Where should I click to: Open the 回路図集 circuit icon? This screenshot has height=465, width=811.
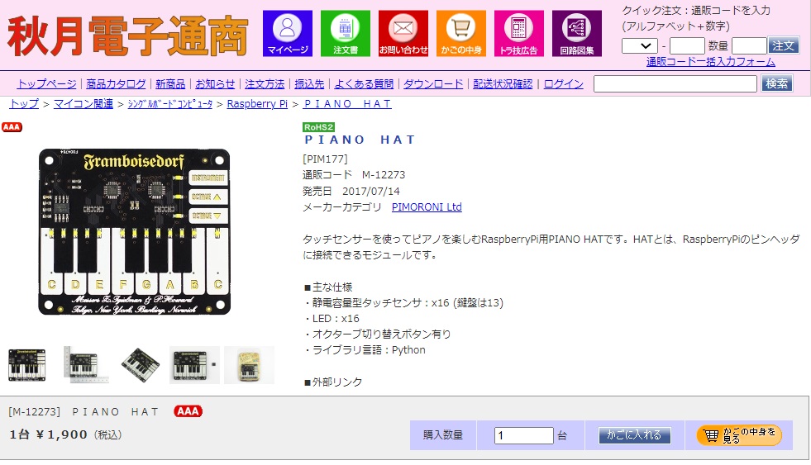[x=577, y=34]
